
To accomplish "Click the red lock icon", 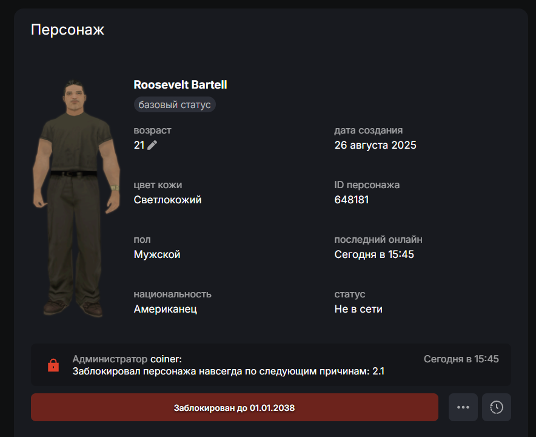I will point(53,365).
